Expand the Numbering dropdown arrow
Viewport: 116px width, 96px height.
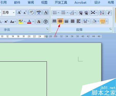(67, 13)
